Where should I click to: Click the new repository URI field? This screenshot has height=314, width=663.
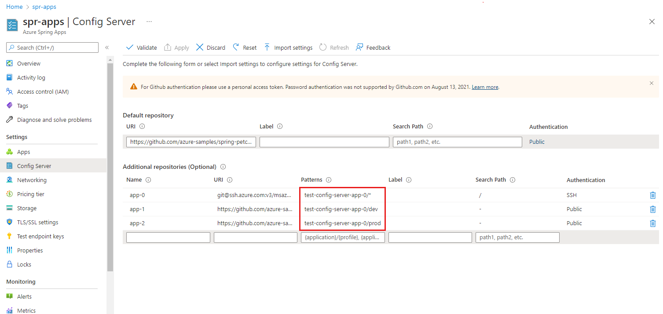pyautogui.click(x=256, y=237)
